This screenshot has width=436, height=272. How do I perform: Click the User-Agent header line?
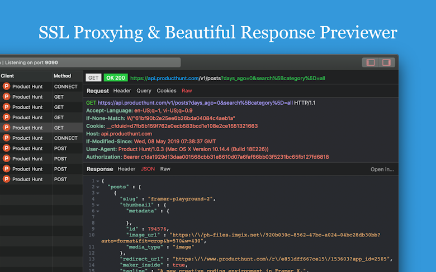click(177, 149)
